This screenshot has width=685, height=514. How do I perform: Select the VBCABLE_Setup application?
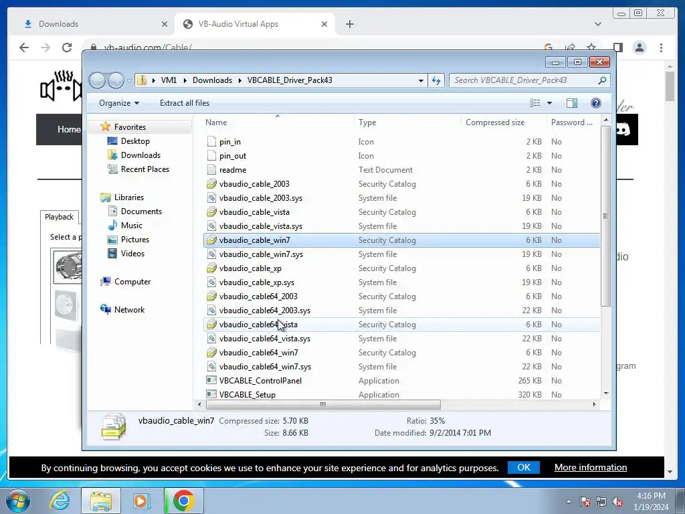tap(401, 394)
